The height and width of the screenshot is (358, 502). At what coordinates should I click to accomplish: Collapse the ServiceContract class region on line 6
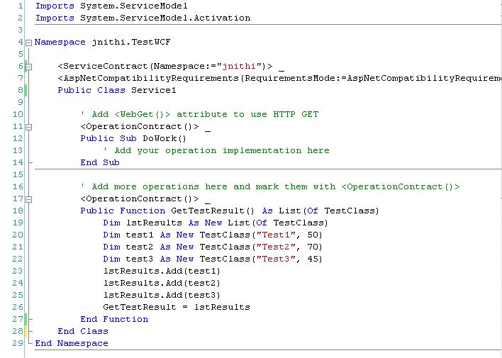click(28, 67)
